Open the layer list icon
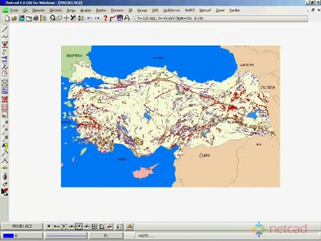 tap(43, 18)
